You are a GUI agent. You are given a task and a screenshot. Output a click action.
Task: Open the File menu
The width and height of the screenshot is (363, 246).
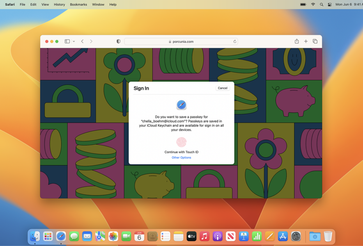[23, 5]
